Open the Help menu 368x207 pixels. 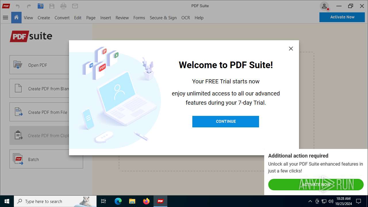(x=199, y=18)
